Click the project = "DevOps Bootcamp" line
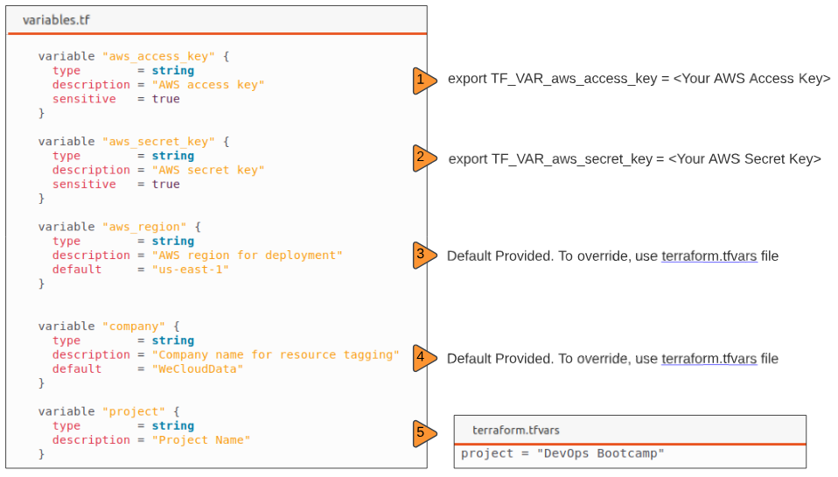 tap(562, 453)
